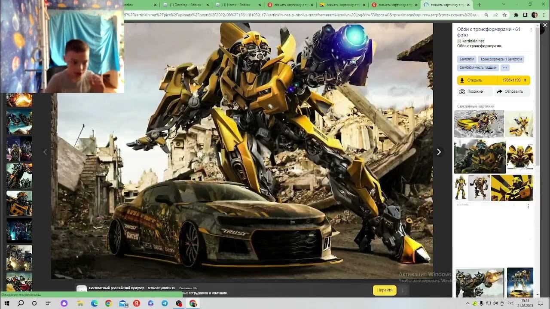Open the three-dot menu under related pictures
This screenshot has width=550, height=309.
[x=528, y=206]
